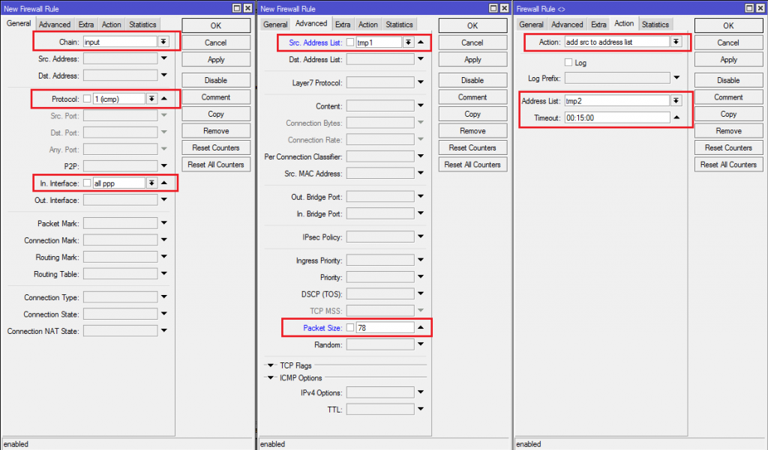The width and height of the screenshot is (768, 450).
Task: Expand the IPv4 Options field arrow
Action: click(421, 392)
